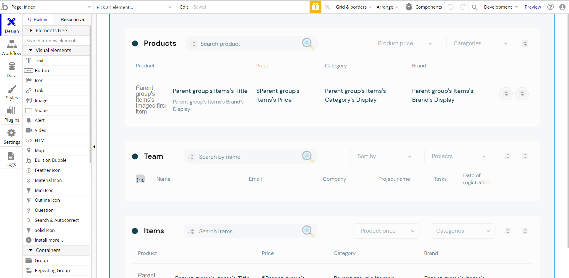Collapse the Visual elements section
Screen dimensions: 569x278
tap(56, 50)
